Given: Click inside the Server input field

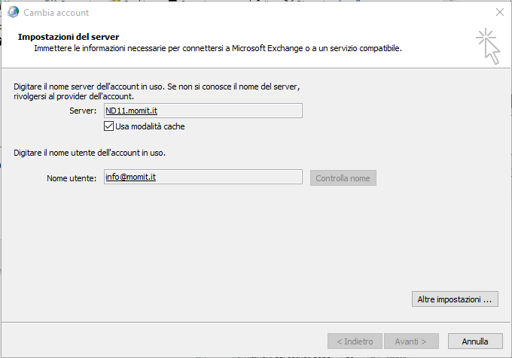Looking at the screenshot, I should coord(203,111).
